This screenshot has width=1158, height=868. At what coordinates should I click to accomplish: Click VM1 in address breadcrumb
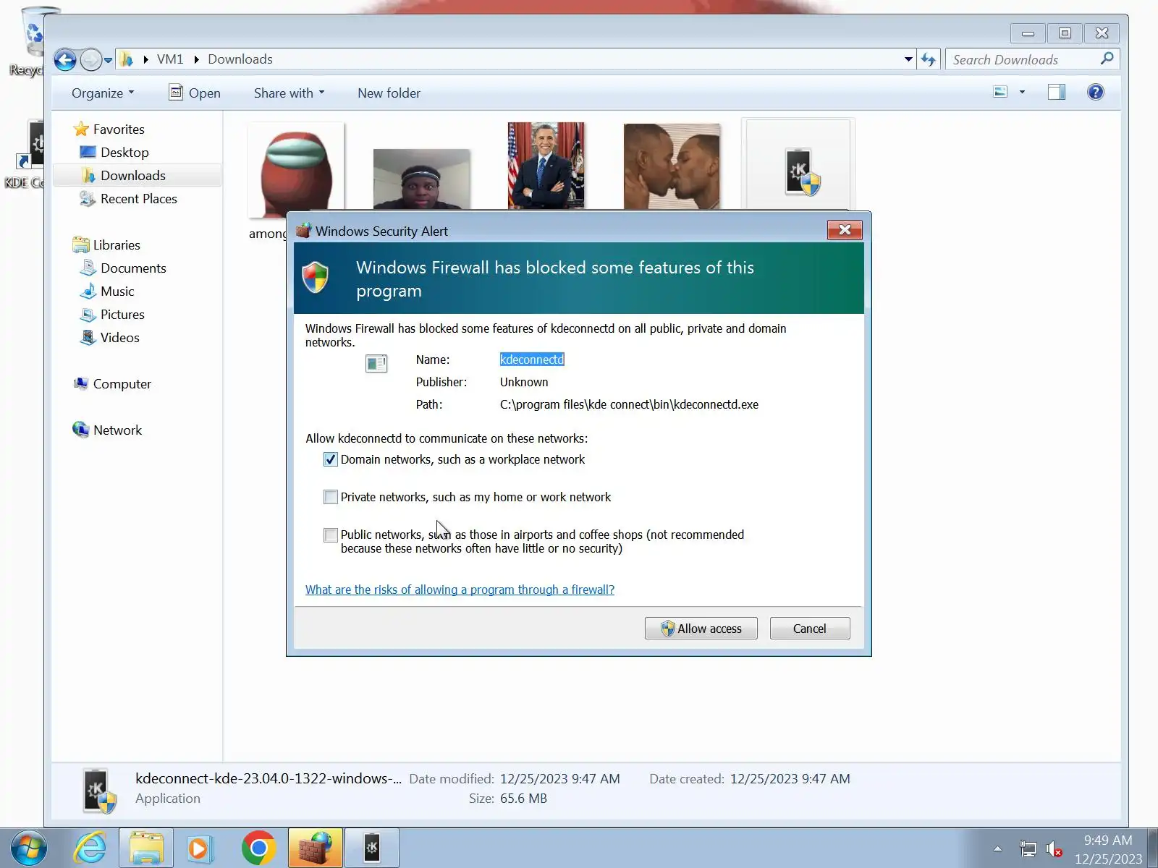(x=170, y=59)
